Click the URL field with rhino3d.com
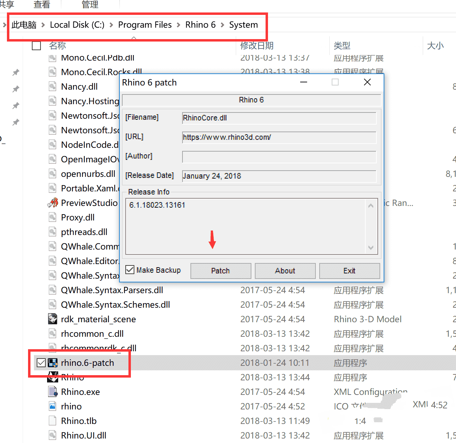Viewport: 456px width, 443px height. [279, 137]
